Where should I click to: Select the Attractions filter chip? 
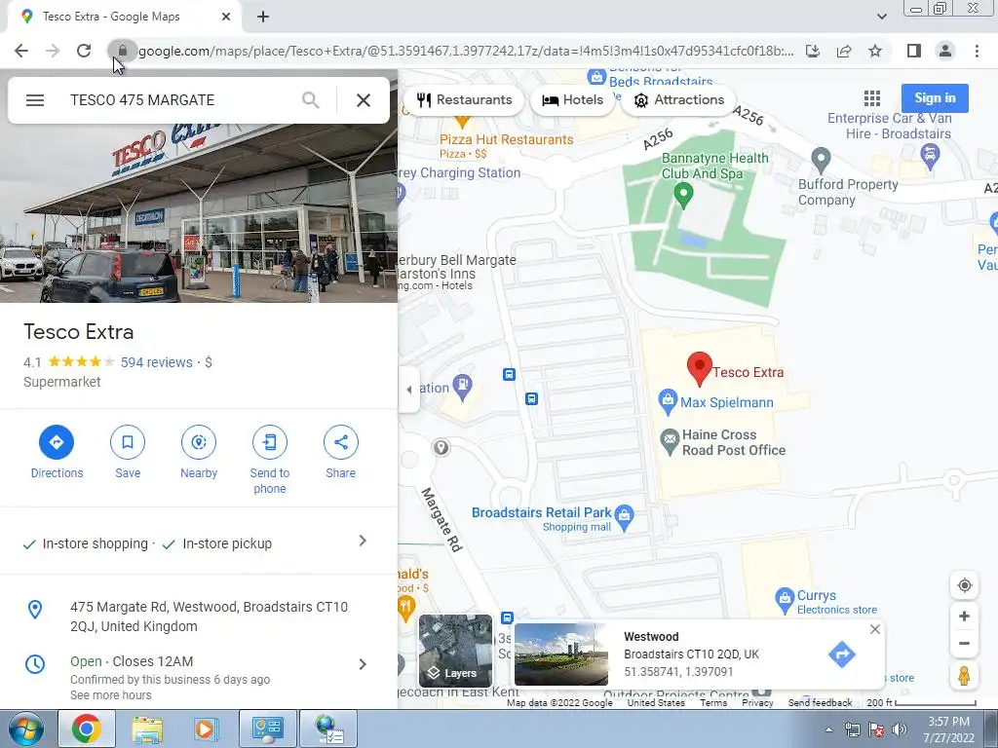(678, 100)
